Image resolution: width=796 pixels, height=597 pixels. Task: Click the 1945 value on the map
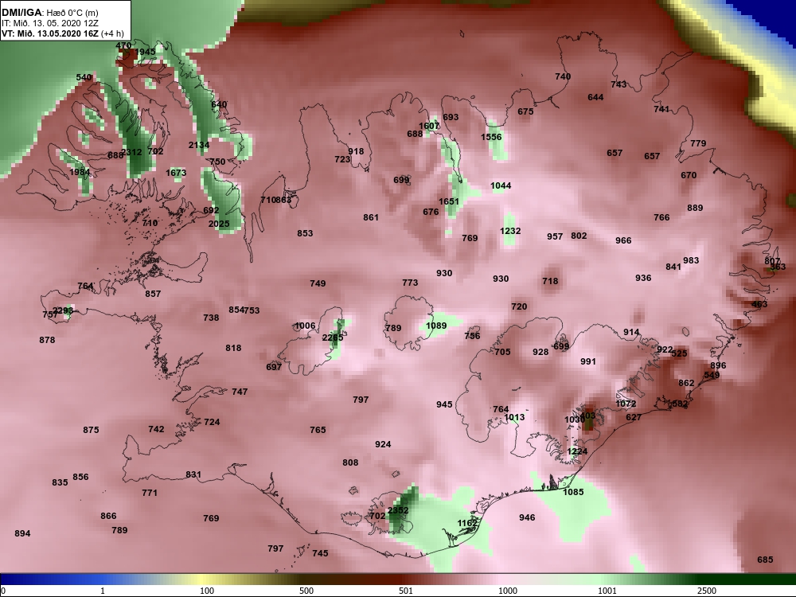pos(145,52)
